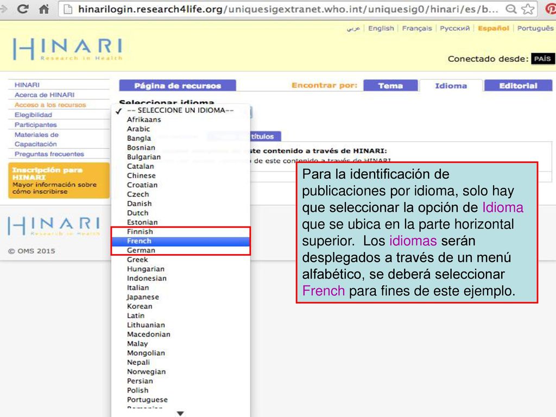Screen dimensions: 556x417
Task: Open the Página de recursos tab
Action: (178, 85)
